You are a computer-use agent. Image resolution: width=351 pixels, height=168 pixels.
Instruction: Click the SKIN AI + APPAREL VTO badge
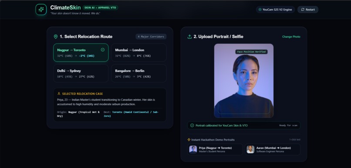click(100, 7)
